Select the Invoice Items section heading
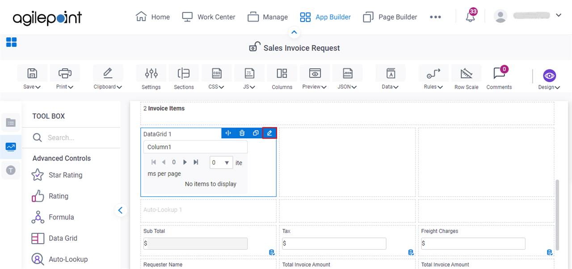 pyautogui.click(x=164, y=108)
